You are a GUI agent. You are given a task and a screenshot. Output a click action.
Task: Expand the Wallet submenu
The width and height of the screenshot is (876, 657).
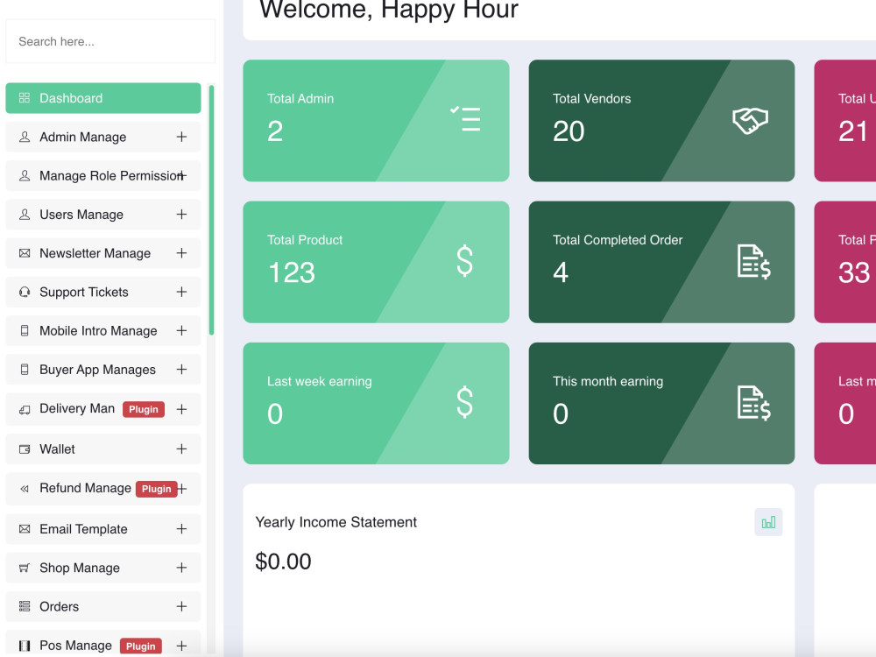pyautogui.click(x=181, y=449)
